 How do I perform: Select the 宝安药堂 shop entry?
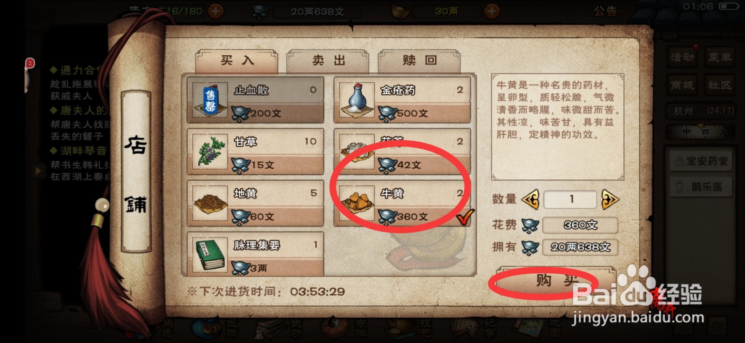(701, 161)
